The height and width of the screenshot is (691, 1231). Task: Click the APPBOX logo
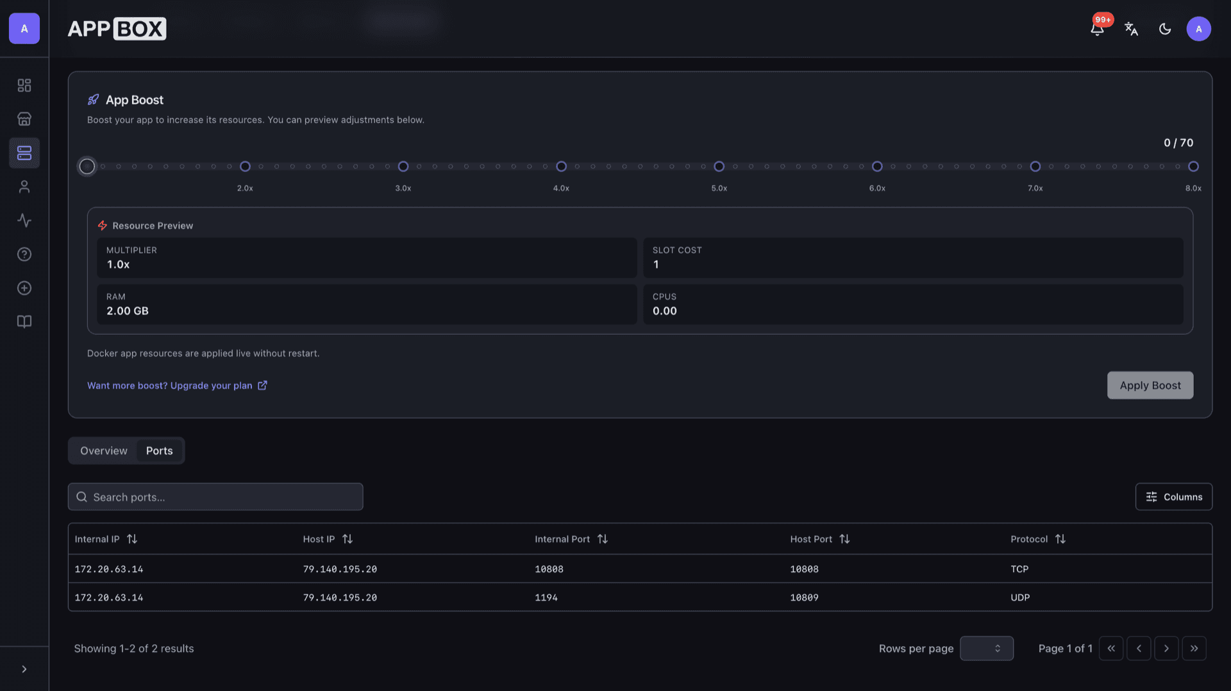[x=117, y=29]
